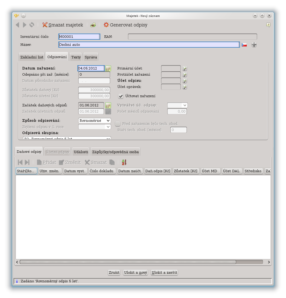Click Uložit a nový button
The width and height of the screenshot is (286, 298).
(x=135, y=272)
